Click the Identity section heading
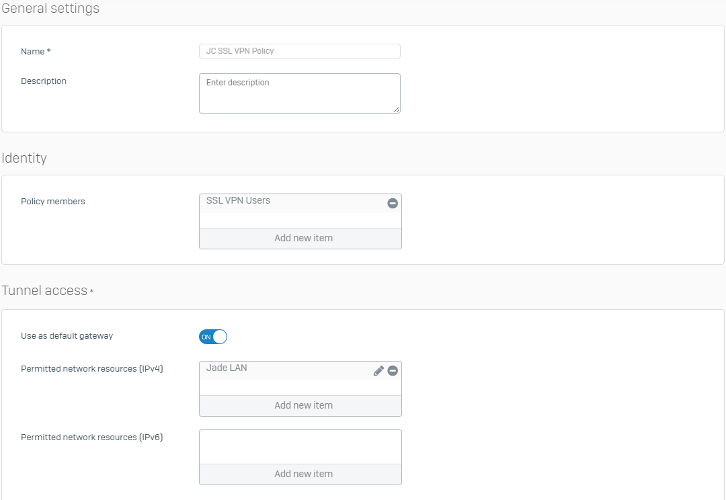 click(x=24, y=158)
